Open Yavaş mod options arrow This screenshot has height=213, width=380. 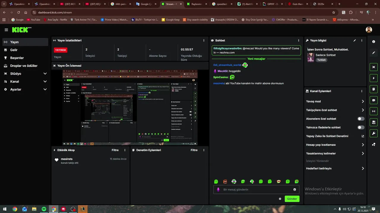362,101
